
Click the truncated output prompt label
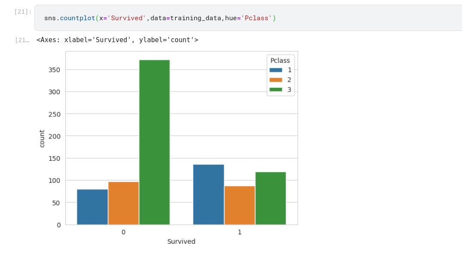point(22,40)
